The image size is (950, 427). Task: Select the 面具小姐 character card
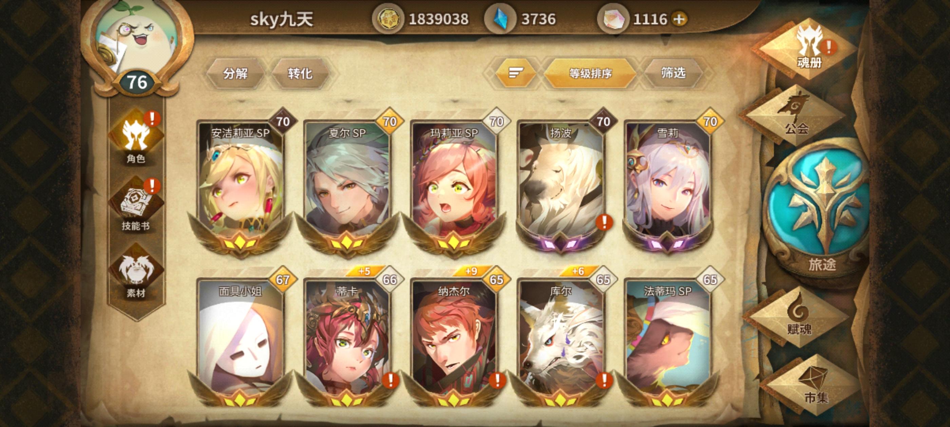click(241, 341)
